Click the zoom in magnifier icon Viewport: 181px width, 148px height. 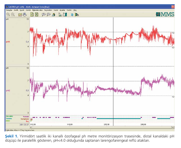coord(8,14)
